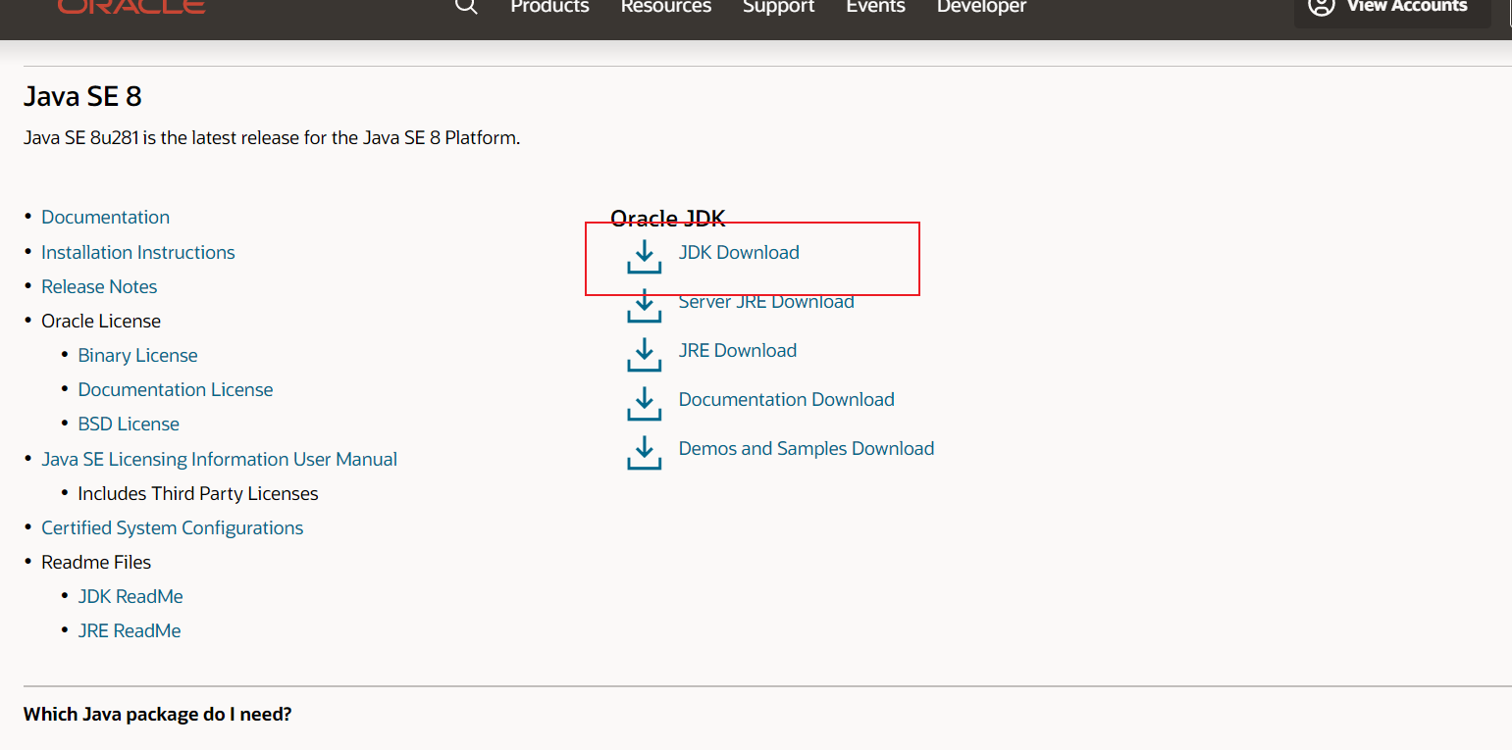Click the Server JRE Download text link
This screenshot has height=750, width=1512.
766,302
